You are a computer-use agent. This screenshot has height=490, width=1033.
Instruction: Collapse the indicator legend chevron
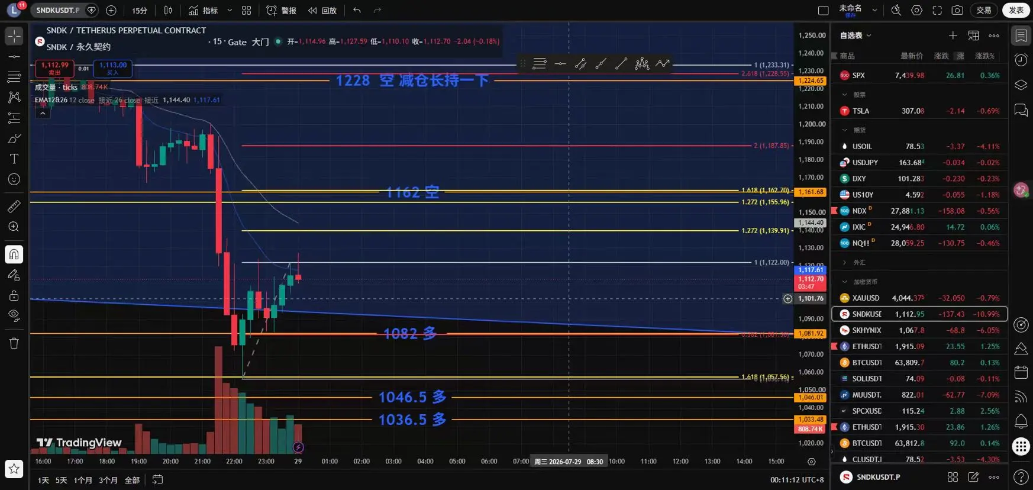[43, 113]
